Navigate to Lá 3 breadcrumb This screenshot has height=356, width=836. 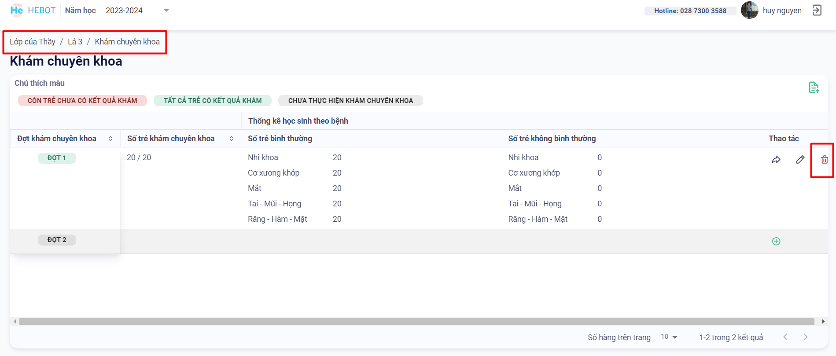tap(75, 42)
